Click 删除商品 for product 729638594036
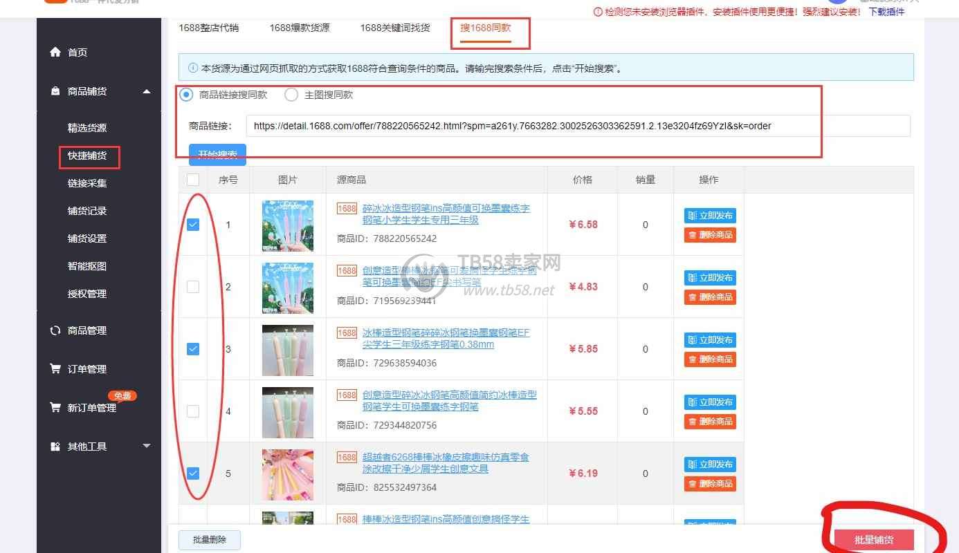The height and width of the screenshot is (553, 959). tap(710, 359)
